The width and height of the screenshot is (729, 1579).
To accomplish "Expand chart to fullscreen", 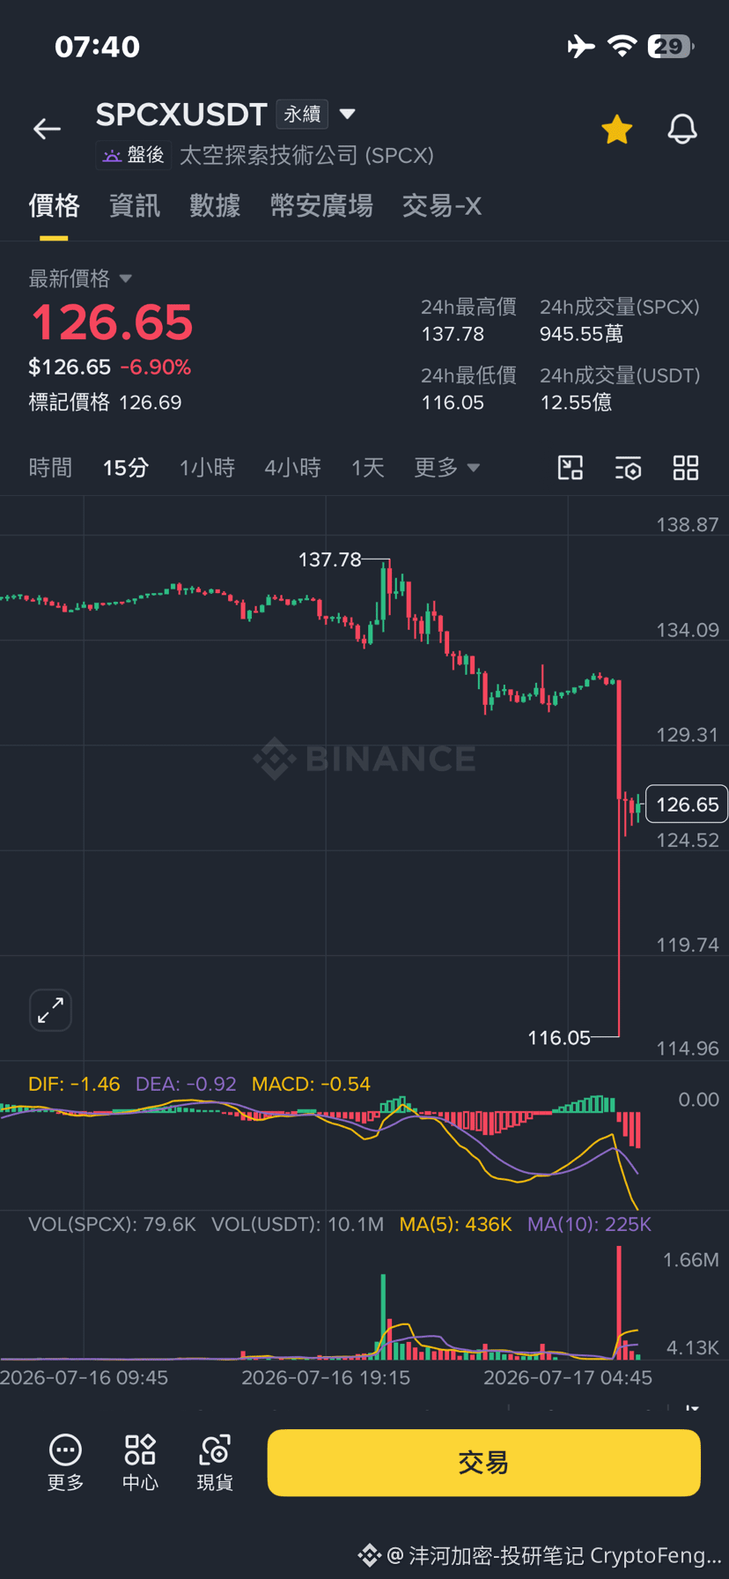I will pos(50,1010).
